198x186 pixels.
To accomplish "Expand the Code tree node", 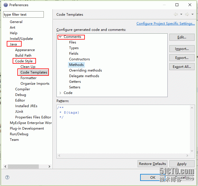I will [x=60, y=93].
